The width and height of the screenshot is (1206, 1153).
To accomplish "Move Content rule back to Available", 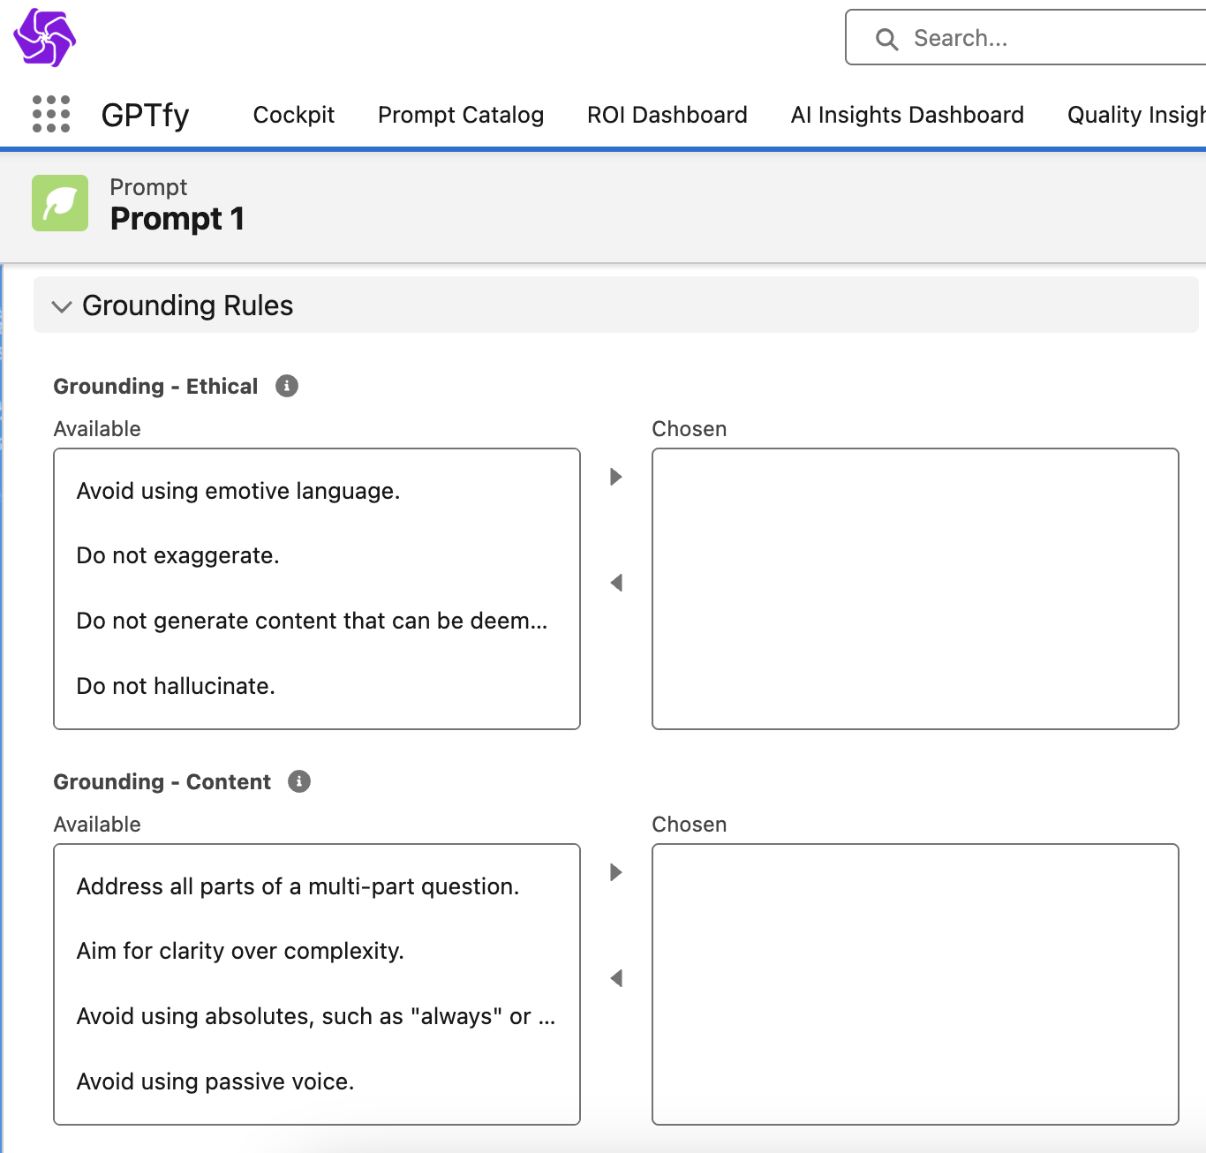I will pyautogui.click(x=616, y=978).
